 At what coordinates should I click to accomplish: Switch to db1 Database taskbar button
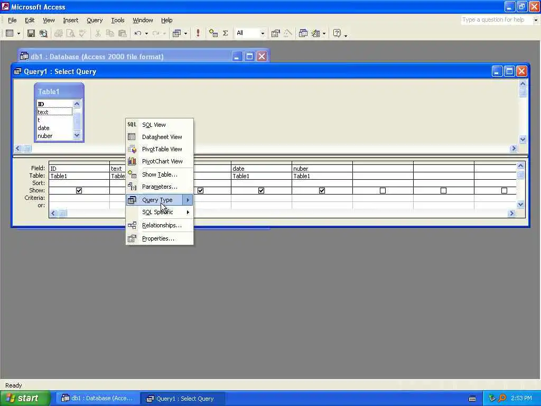pyautogui.click(x=99, y=398)
